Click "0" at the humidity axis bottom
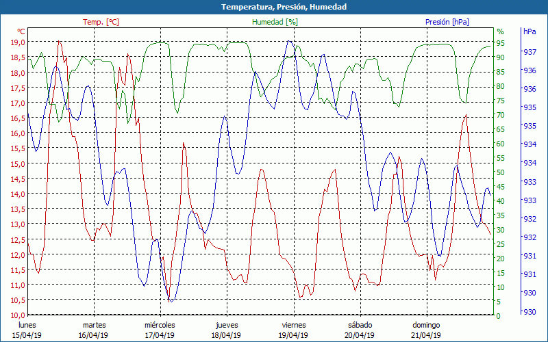 499,316
